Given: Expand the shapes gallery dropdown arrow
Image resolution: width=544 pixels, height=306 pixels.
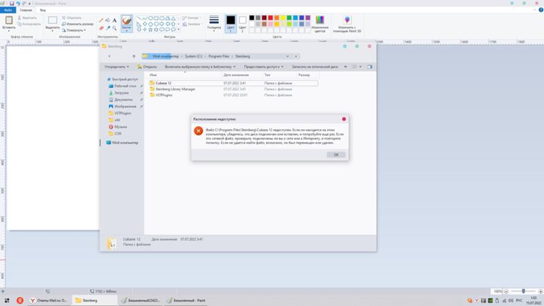Looking at the screenshot, I should coord(179,30).
